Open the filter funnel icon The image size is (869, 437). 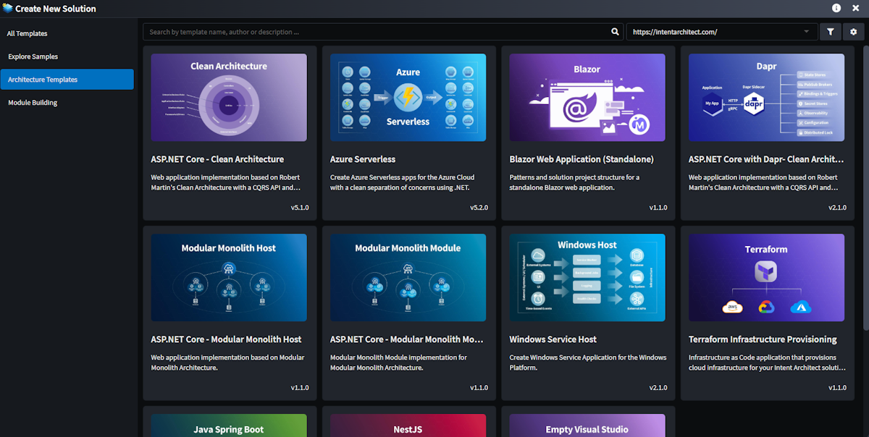pyautogui.click(x=830, y=32)
